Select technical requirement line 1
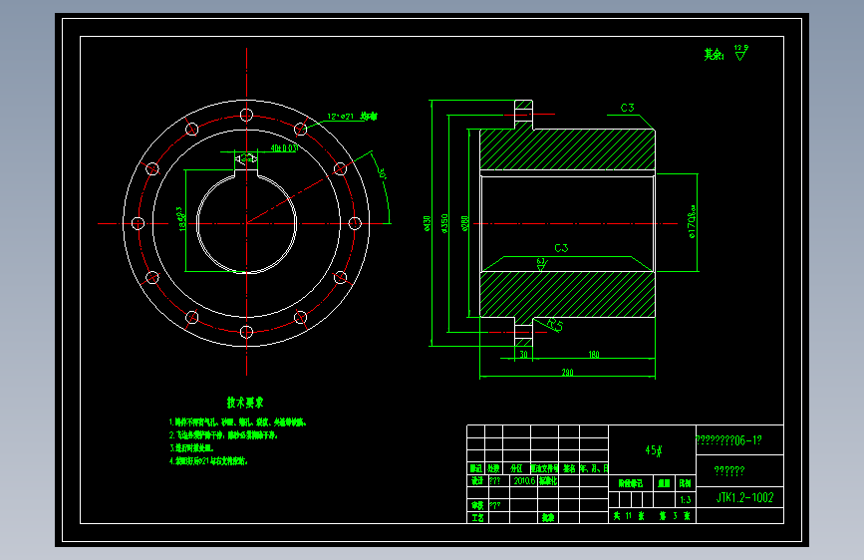 [x=237, y=422]
